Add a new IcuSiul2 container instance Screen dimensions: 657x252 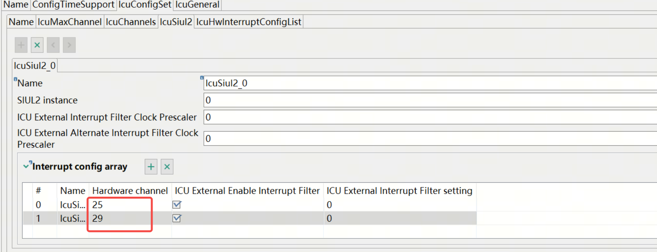point(21,44)
